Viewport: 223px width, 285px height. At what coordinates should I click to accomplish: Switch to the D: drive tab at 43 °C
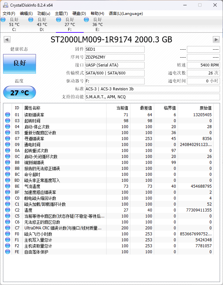tap(42, 24)
